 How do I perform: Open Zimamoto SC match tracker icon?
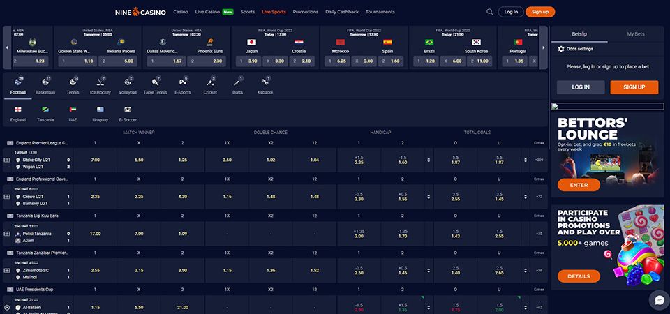[7, 271]
